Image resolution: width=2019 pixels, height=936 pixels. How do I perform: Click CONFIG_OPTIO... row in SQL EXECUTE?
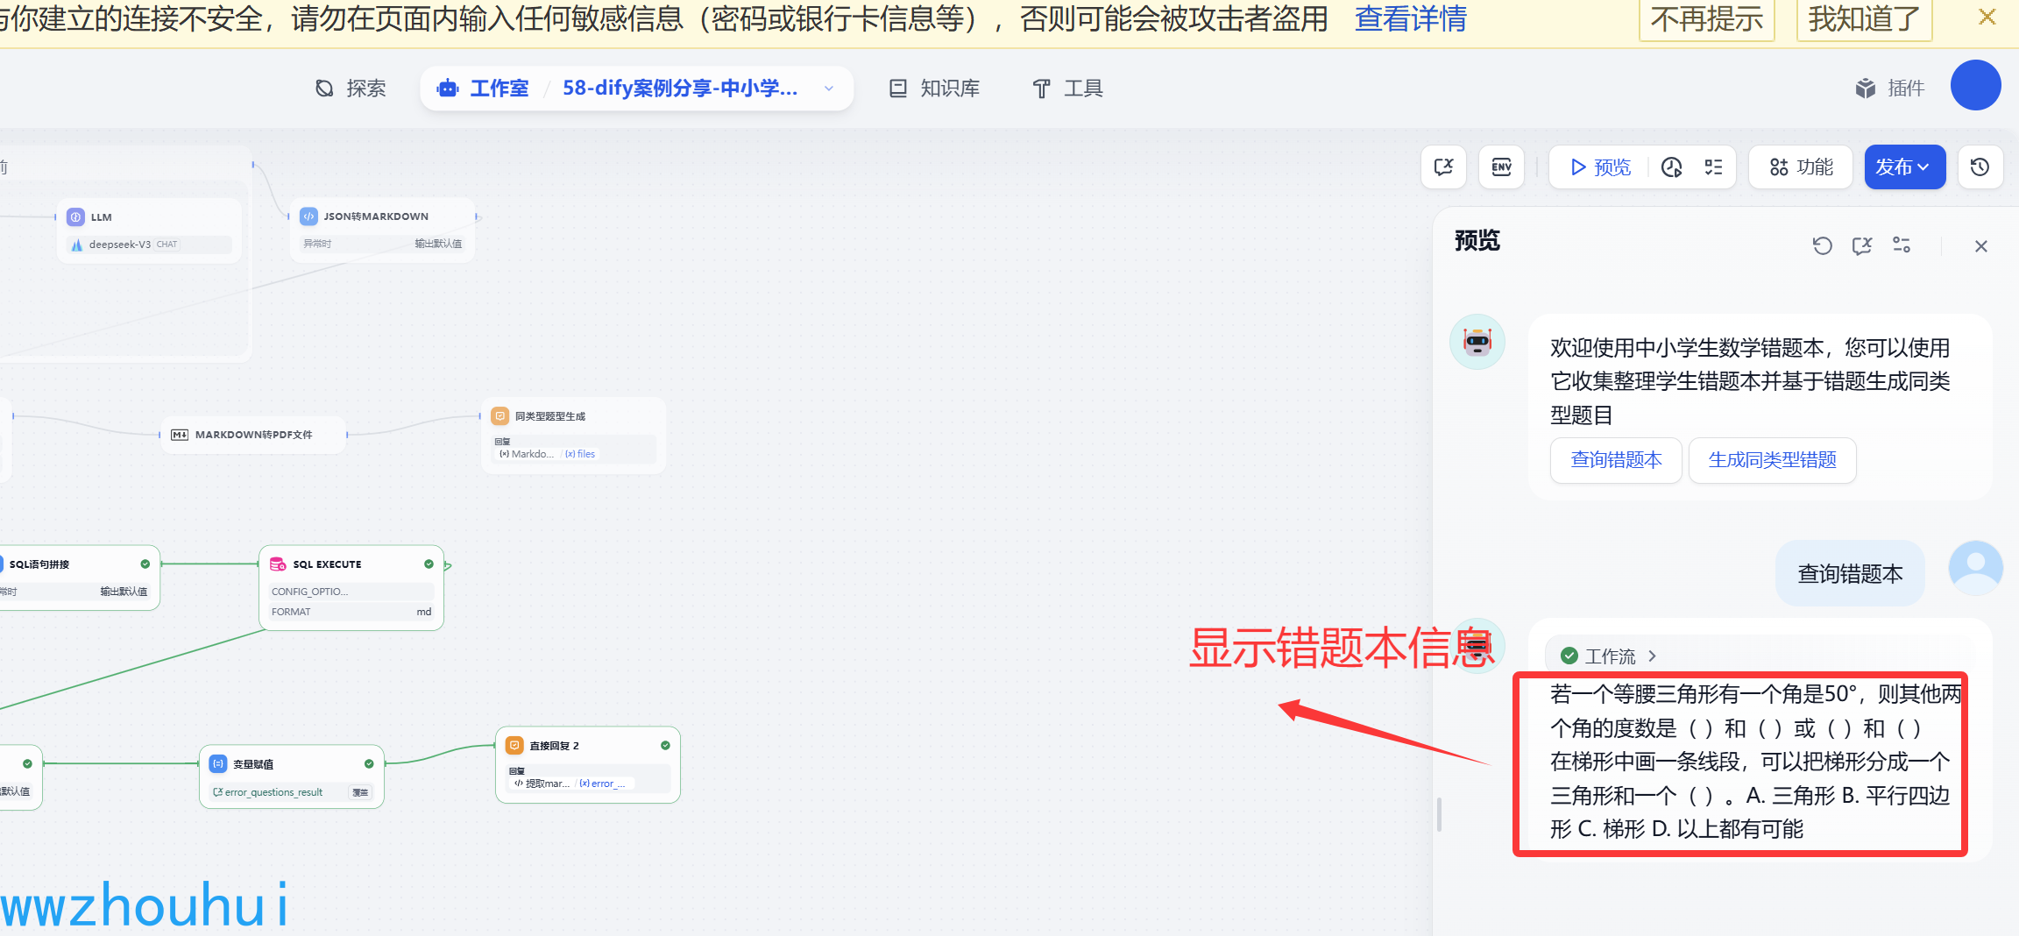click(351, 592)
